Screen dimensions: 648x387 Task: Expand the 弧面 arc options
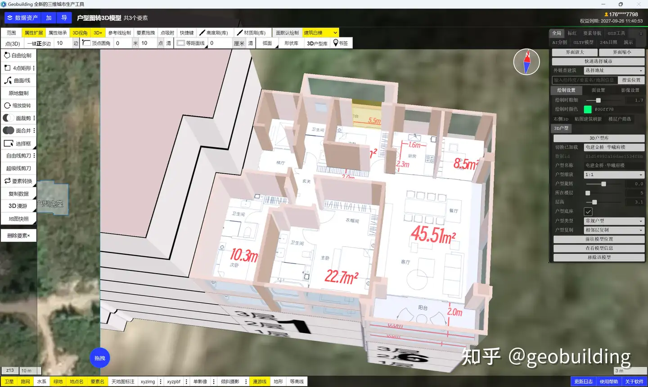point(268,43)
